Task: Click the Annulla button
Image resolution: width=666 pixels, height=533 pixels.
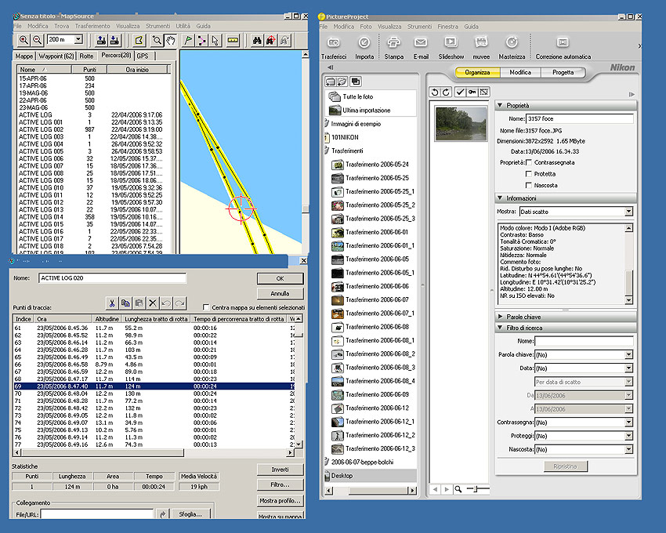Action: click(280, 293)
